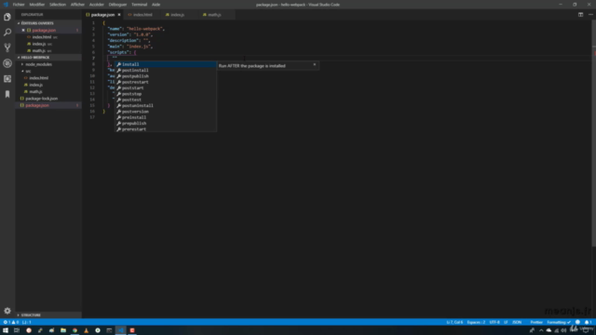Open notifications bell in status bar
The width and height of the screenshot is (596, 335).
pos(588,322)
